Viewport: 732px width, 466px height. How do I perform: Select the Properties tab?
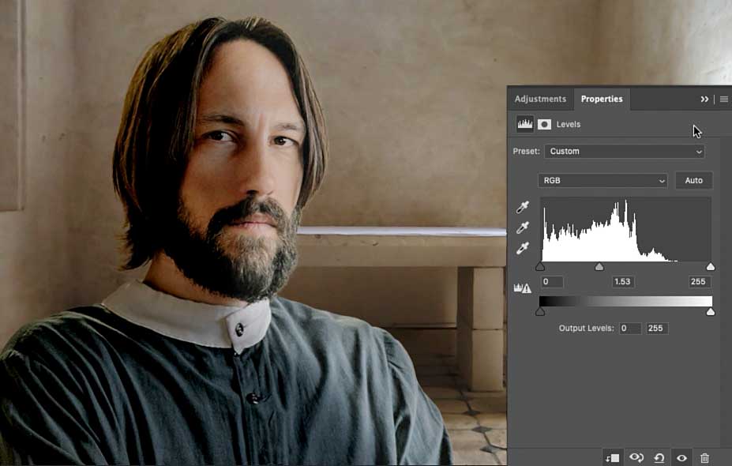point(601,99)
